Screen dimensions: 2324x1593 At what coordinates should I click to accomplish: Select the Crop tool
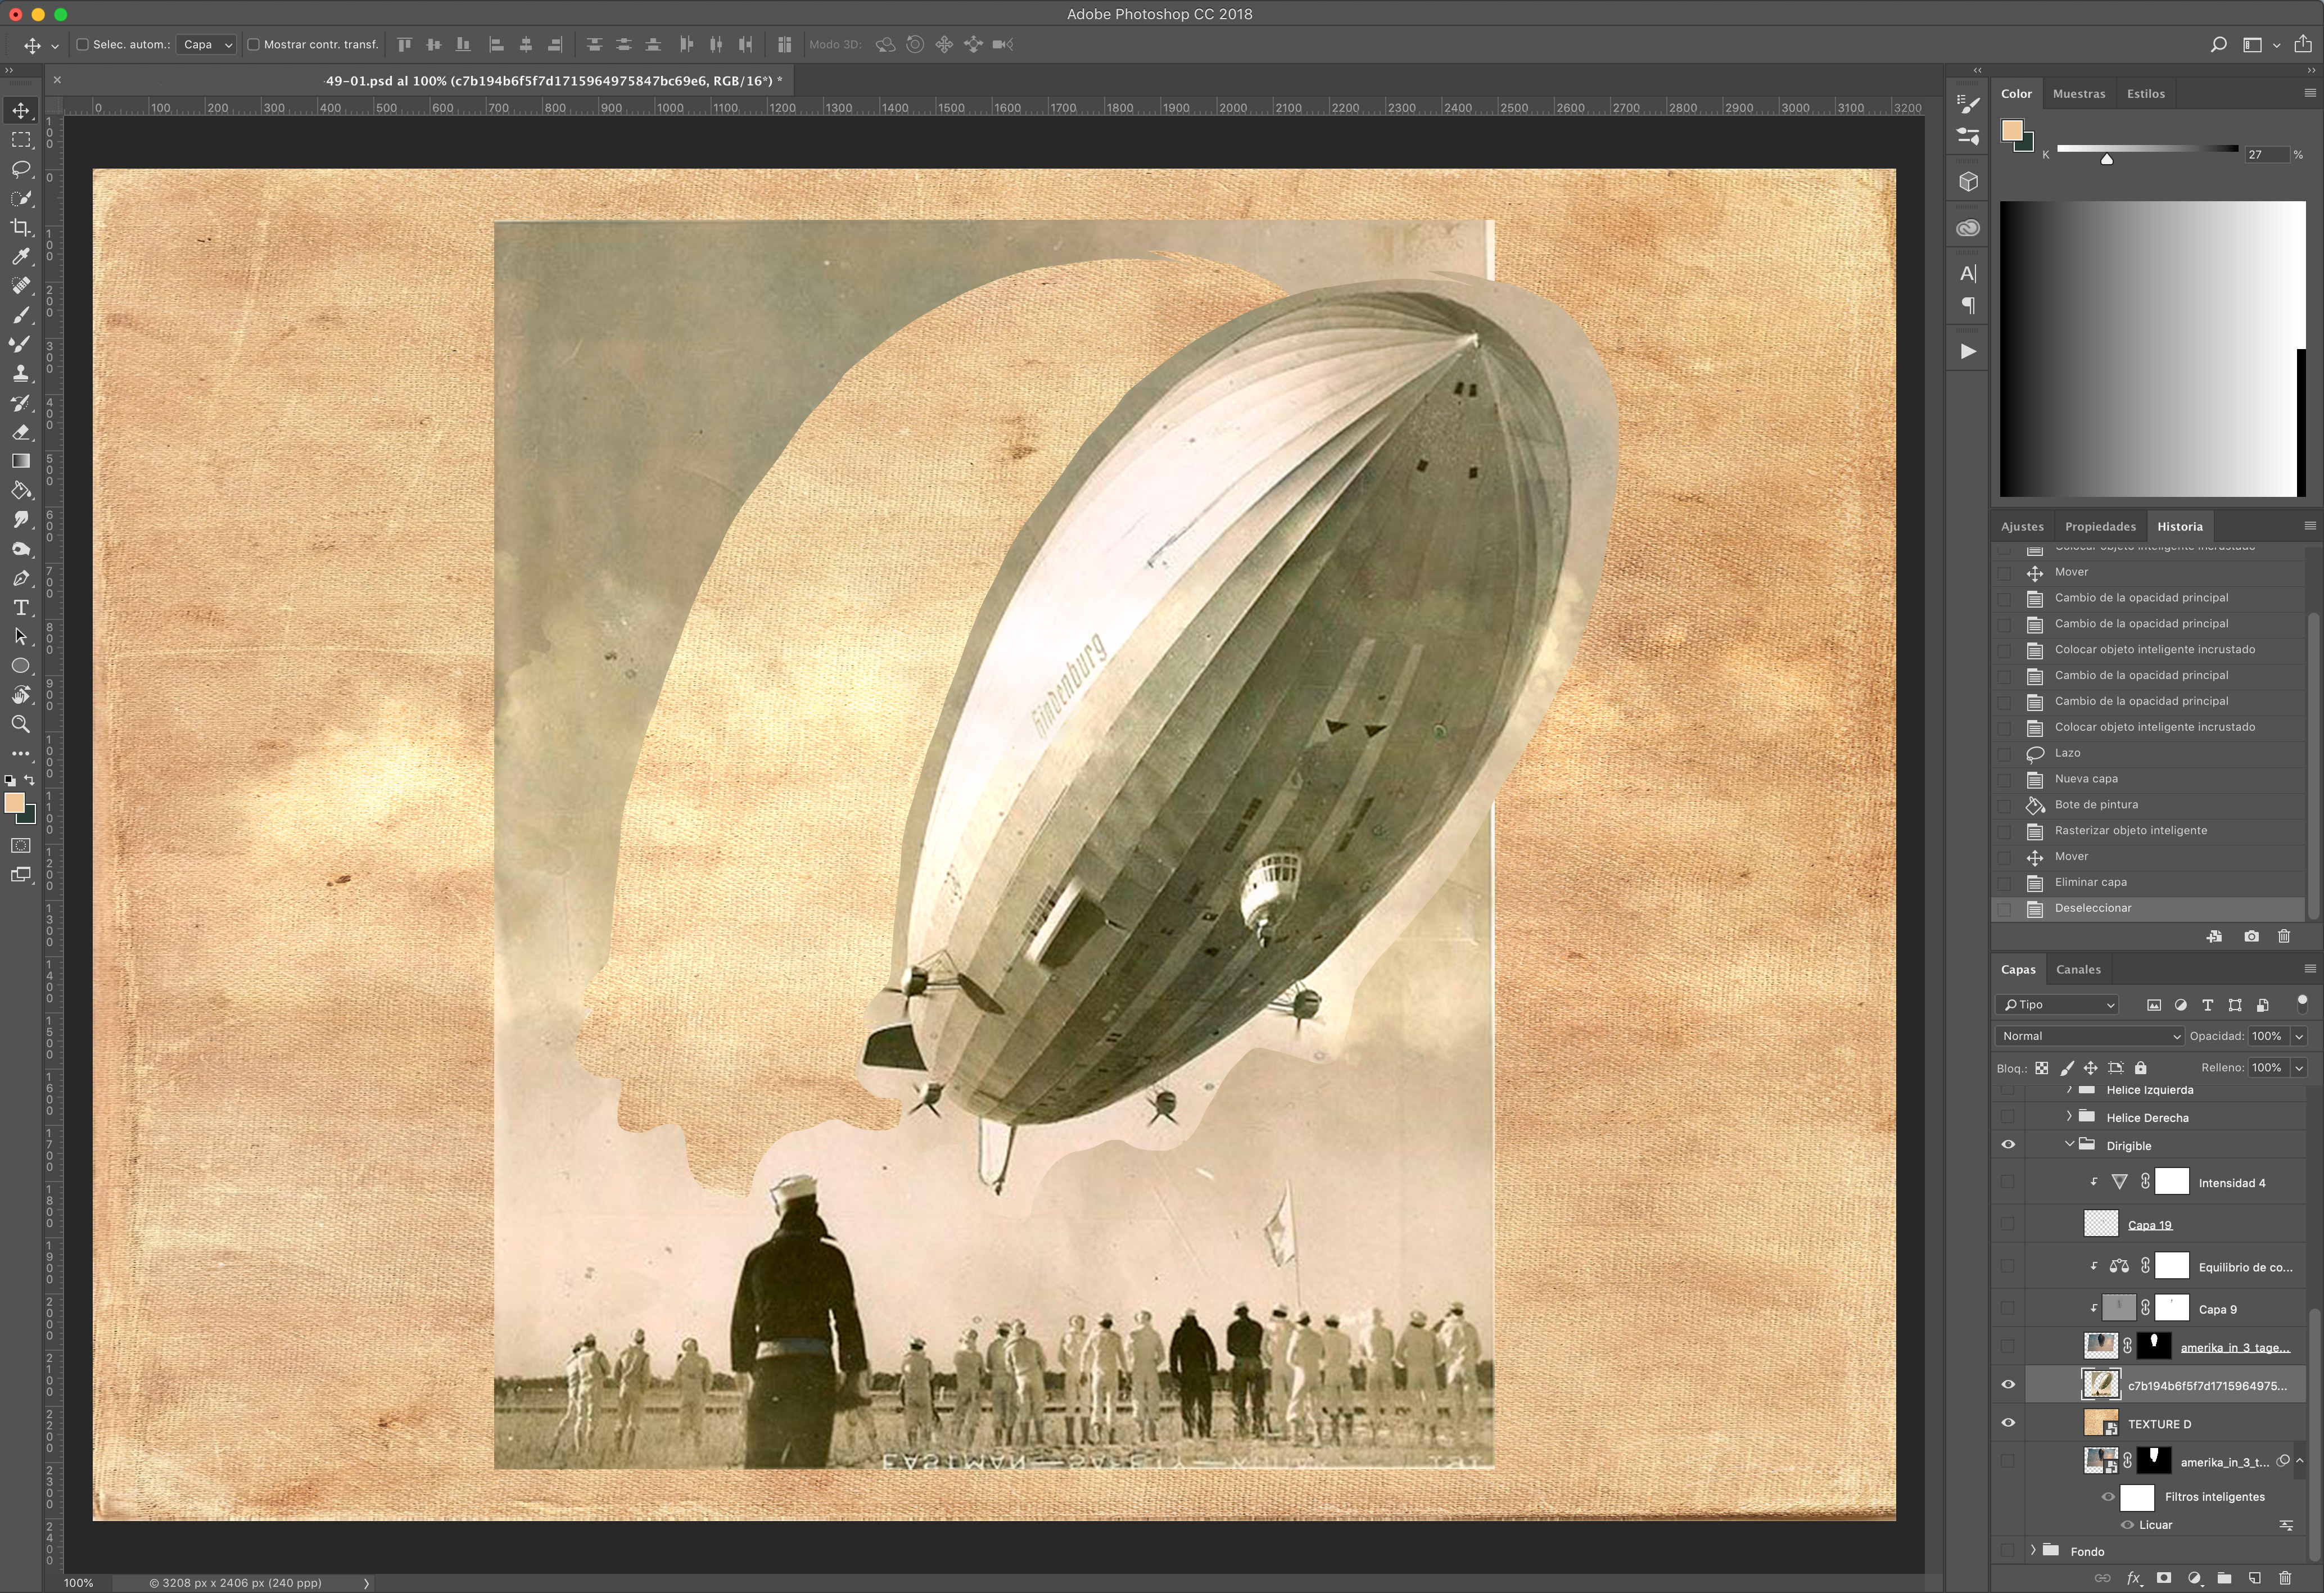click(x=21, y=227)
